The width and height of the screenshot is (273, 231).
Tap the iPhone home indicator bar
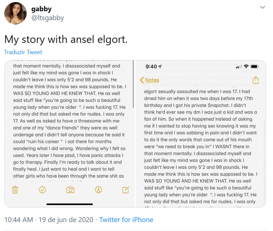click(x=70, y=204)
